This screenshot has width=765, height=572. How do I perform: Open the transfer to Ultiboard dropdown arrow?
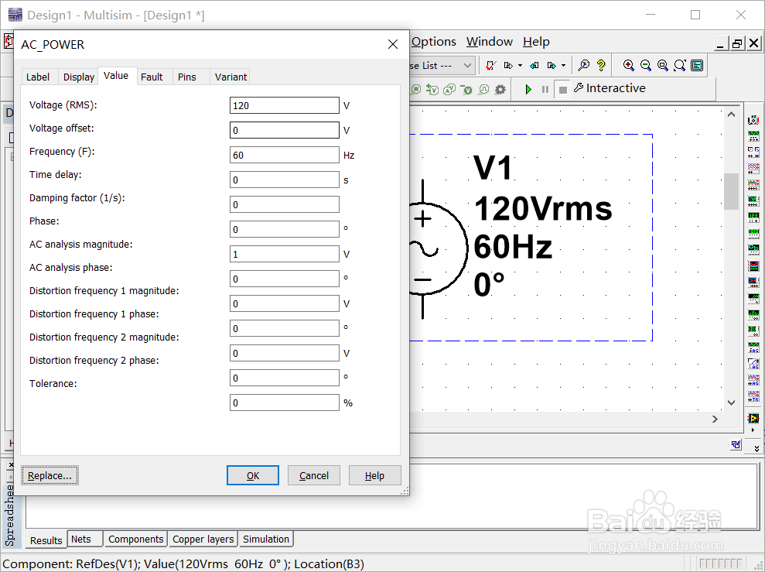point(520,65)
